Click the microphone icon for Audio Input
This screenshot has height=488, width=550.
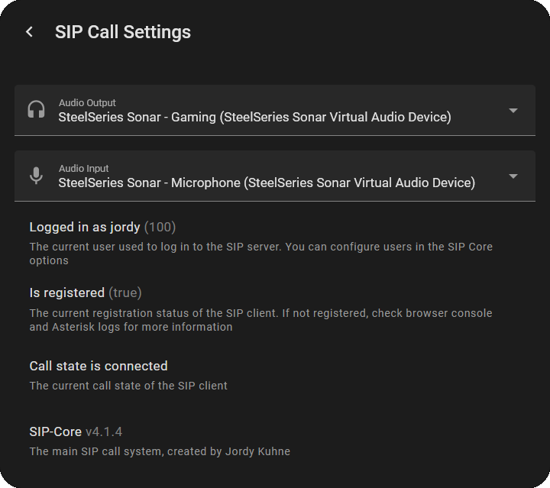[x=36, y=176]
